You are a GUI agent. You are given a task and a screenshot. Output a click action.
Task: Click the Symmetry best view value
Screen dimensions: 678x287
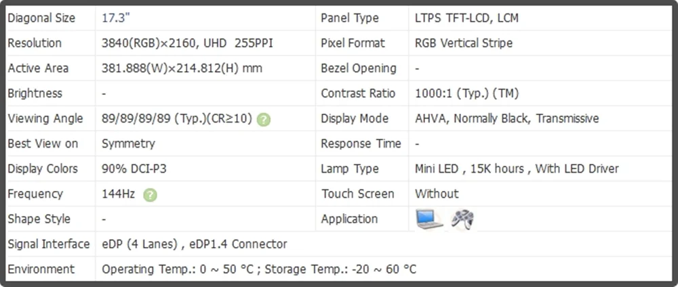tap(128, 143)
